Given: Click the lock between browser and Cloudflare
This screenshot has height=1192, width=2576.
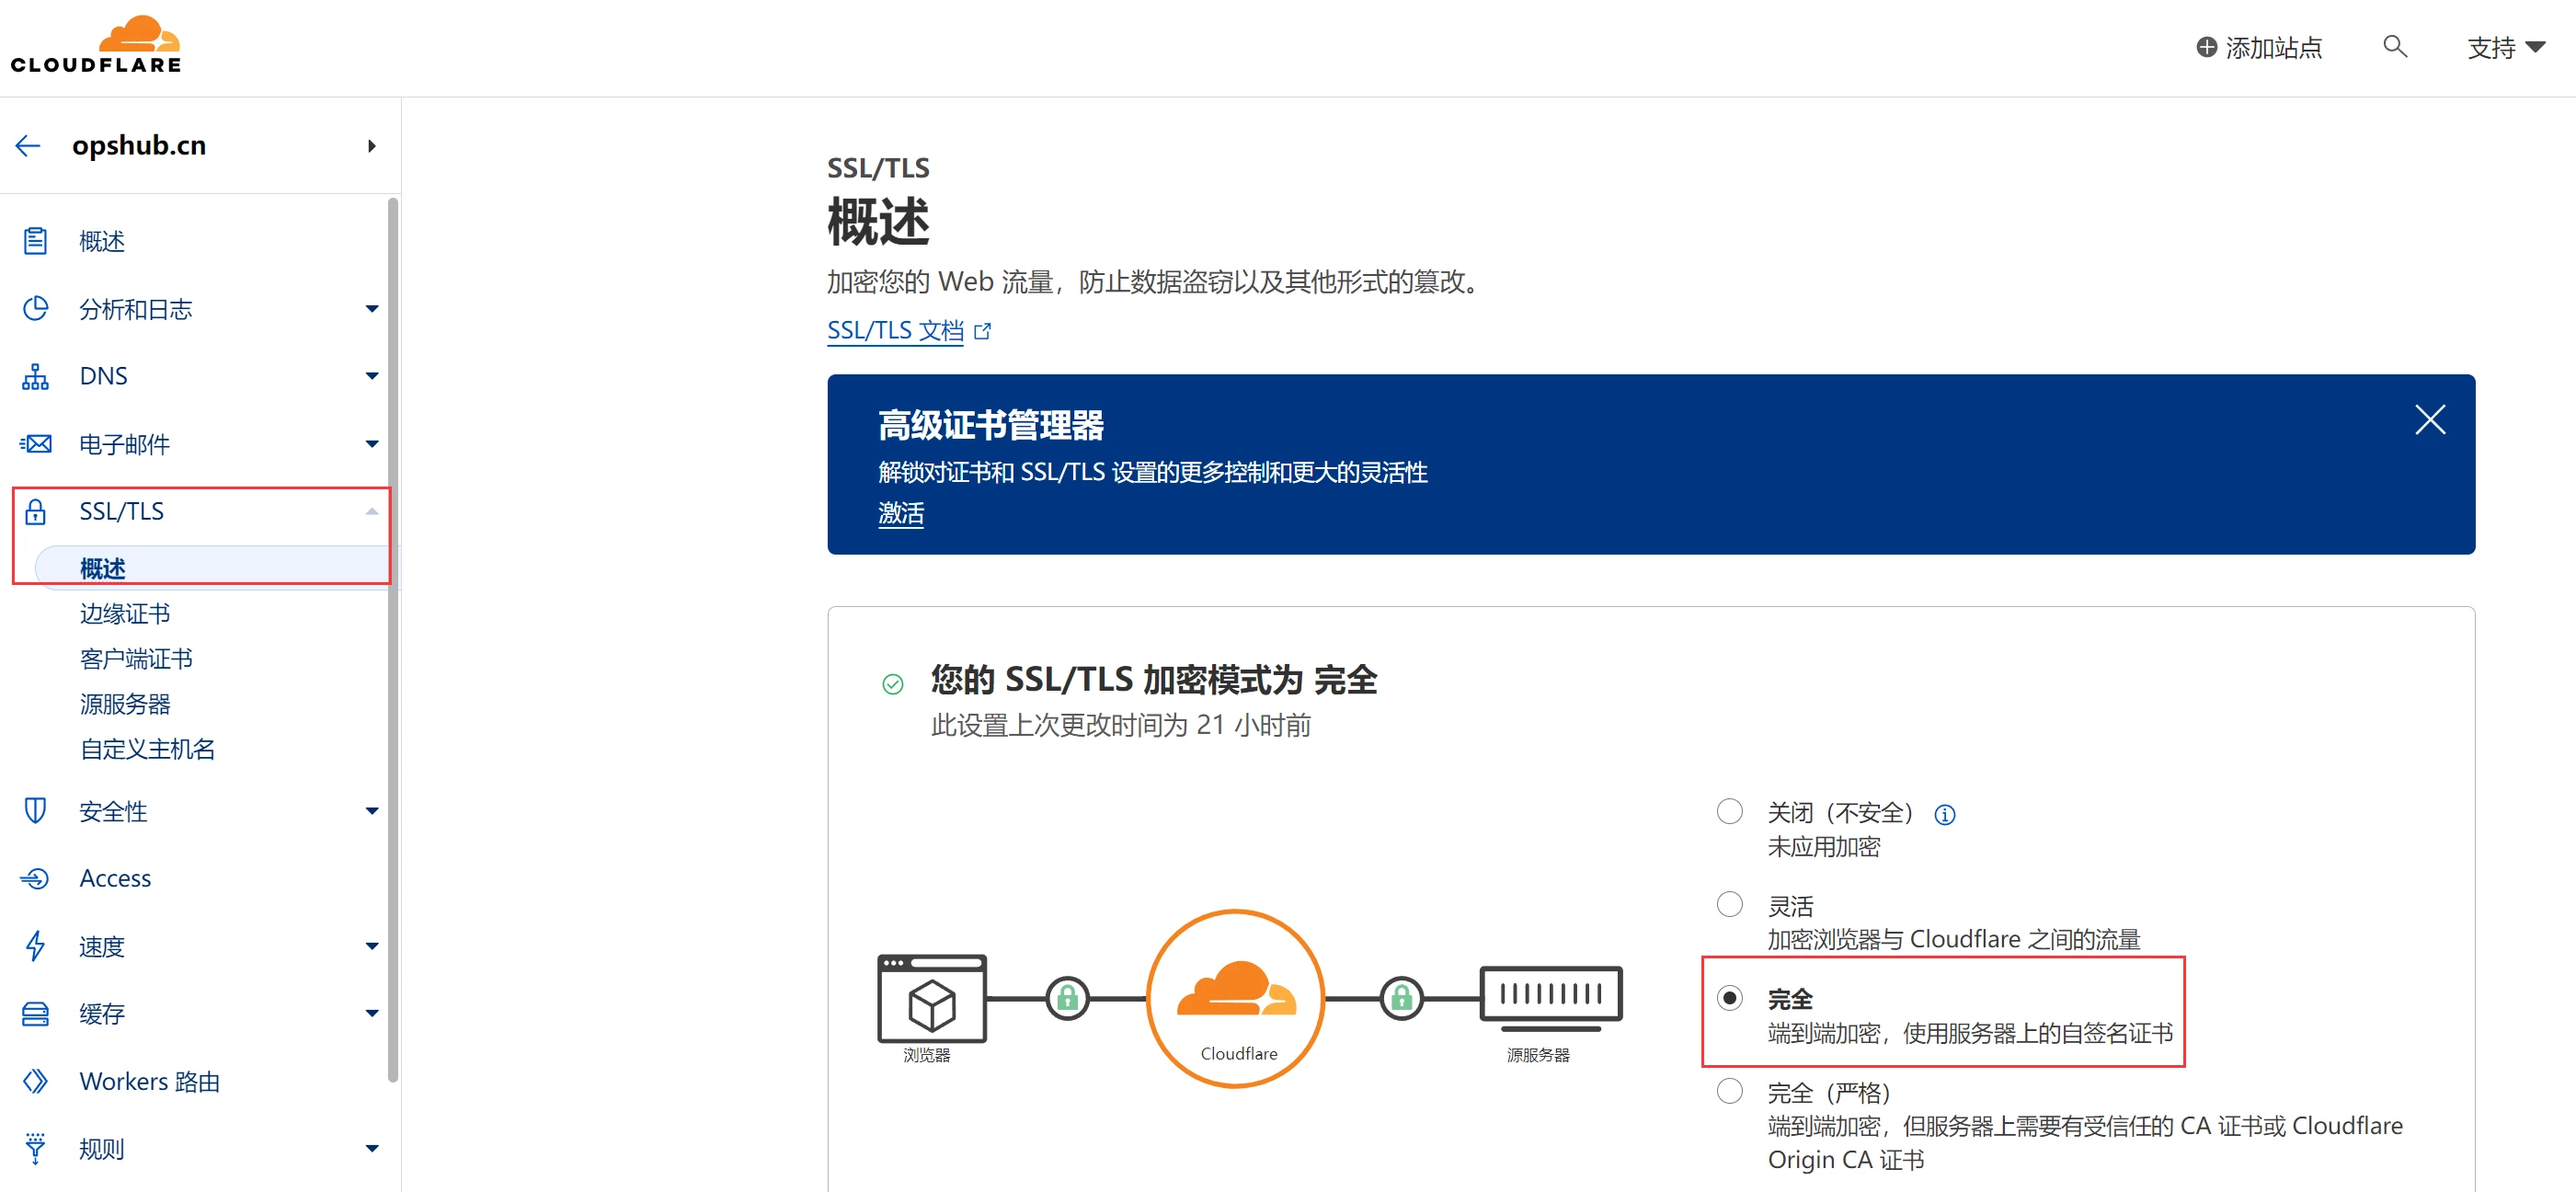Looking at the screenshot, I should click(x=1067, y=997).
